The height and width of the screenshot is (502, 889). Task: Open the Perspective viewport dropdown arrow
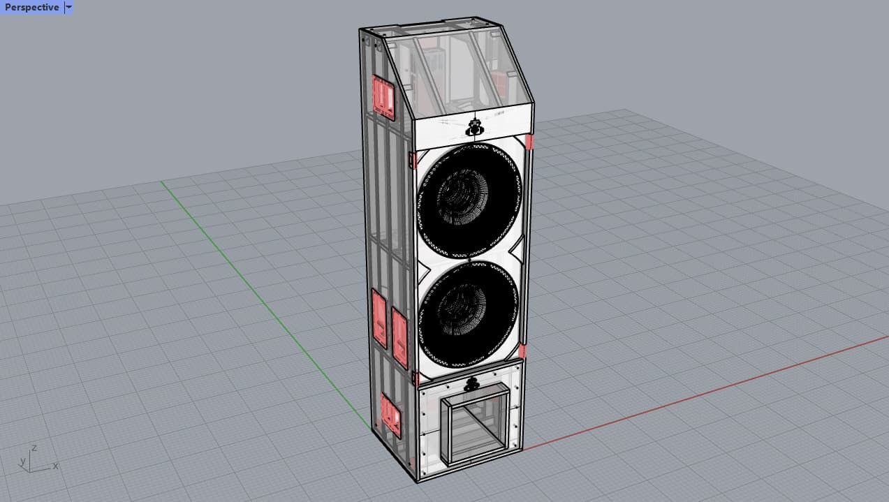68,7
